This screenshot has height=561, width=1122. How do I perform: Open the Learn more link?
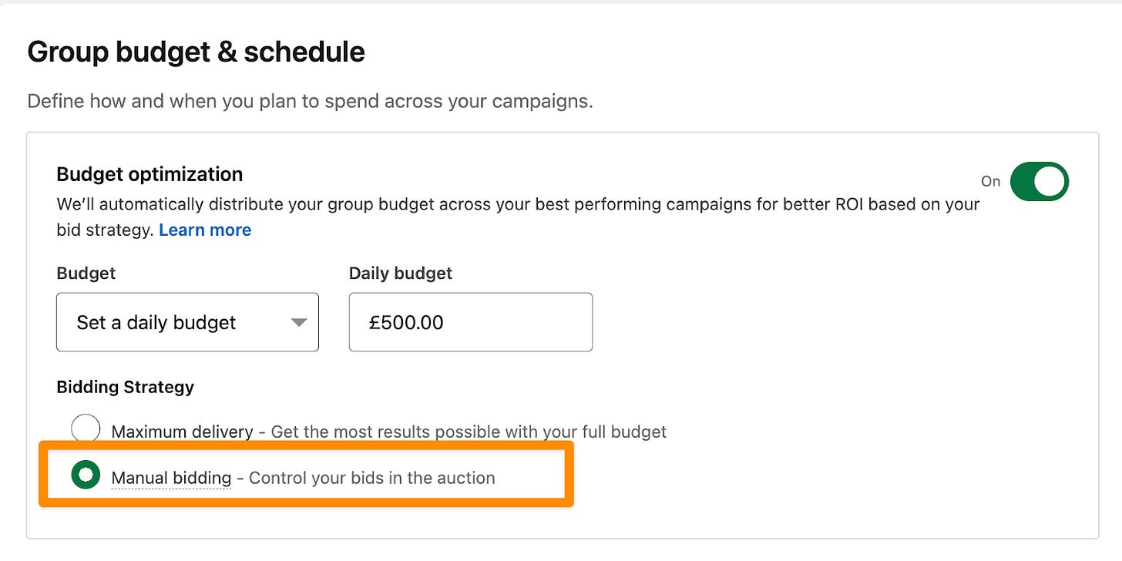tap(205, 230)
